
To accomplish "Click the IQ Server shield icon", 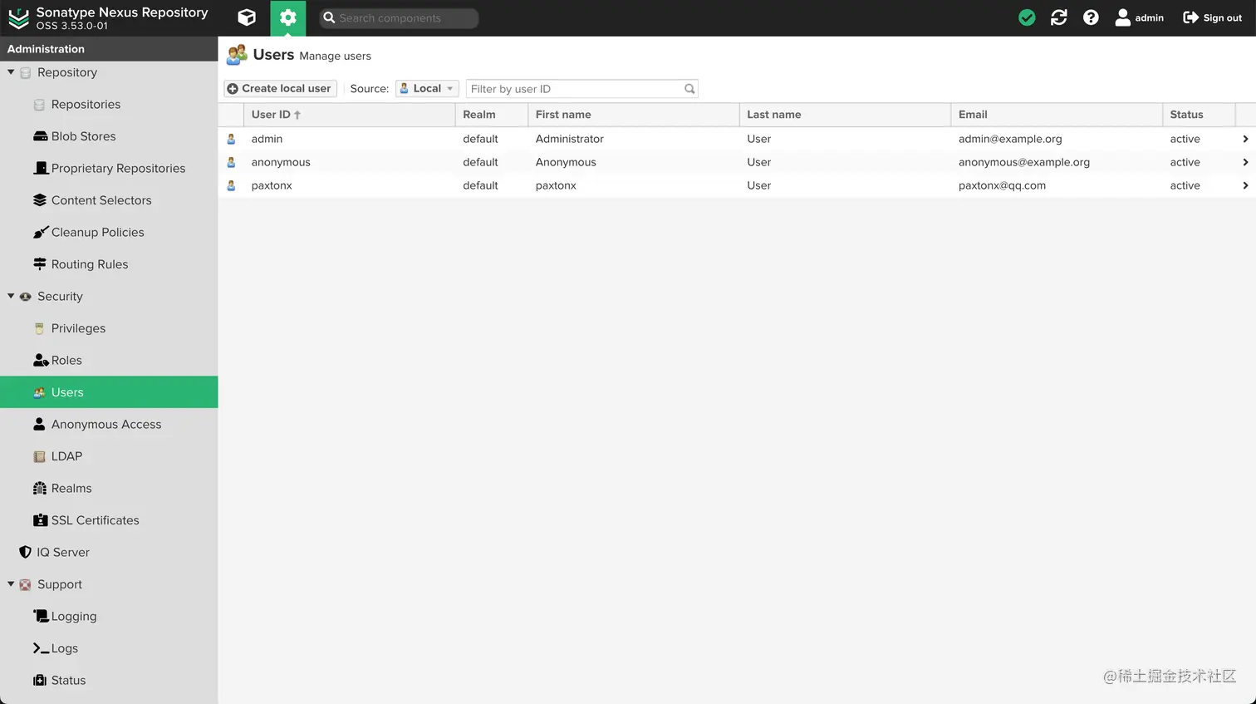I will pos(25,553).
